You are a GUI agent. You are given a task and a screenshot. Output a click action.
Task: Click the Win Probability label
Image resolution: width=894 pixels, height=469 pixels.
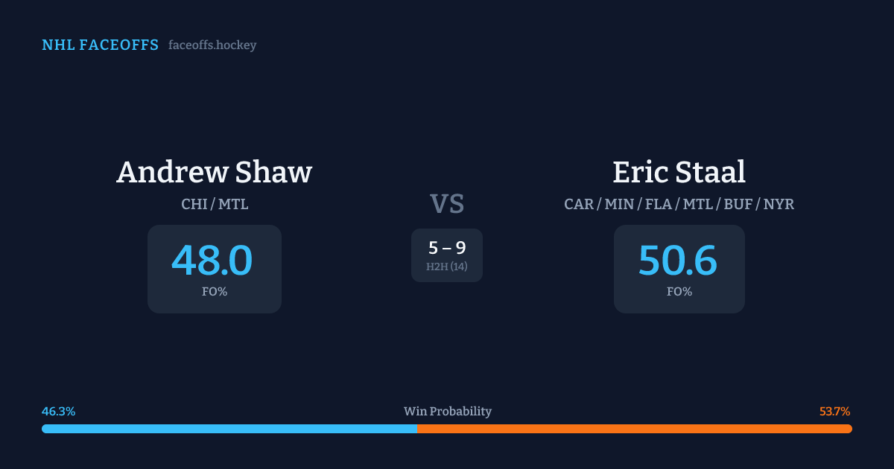pos(447,412)
